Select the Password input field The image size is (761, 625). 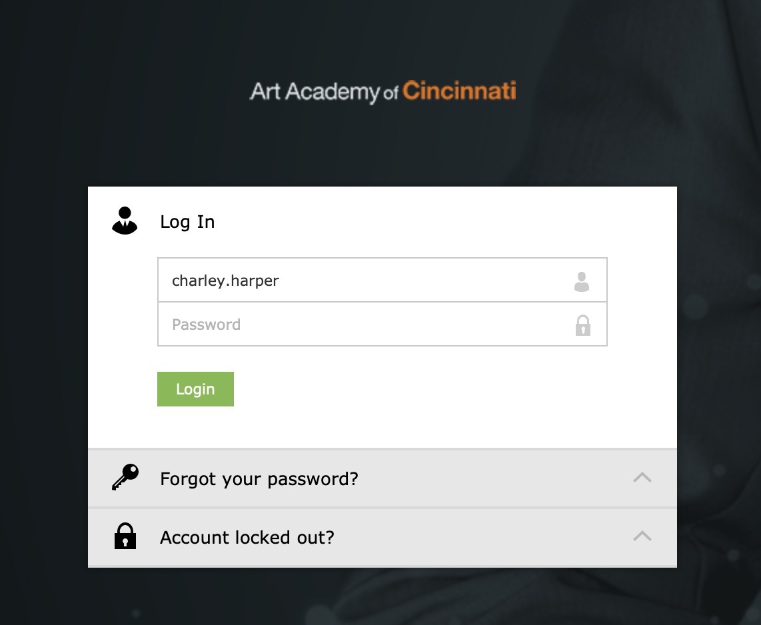pyautogui.click(x=382, y=324)
